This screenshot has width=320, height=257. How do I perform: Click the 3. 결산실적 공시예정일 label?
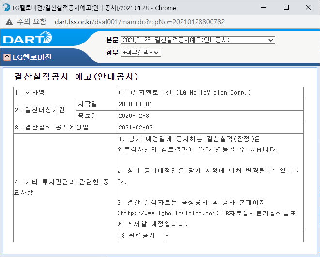[52, 128]
